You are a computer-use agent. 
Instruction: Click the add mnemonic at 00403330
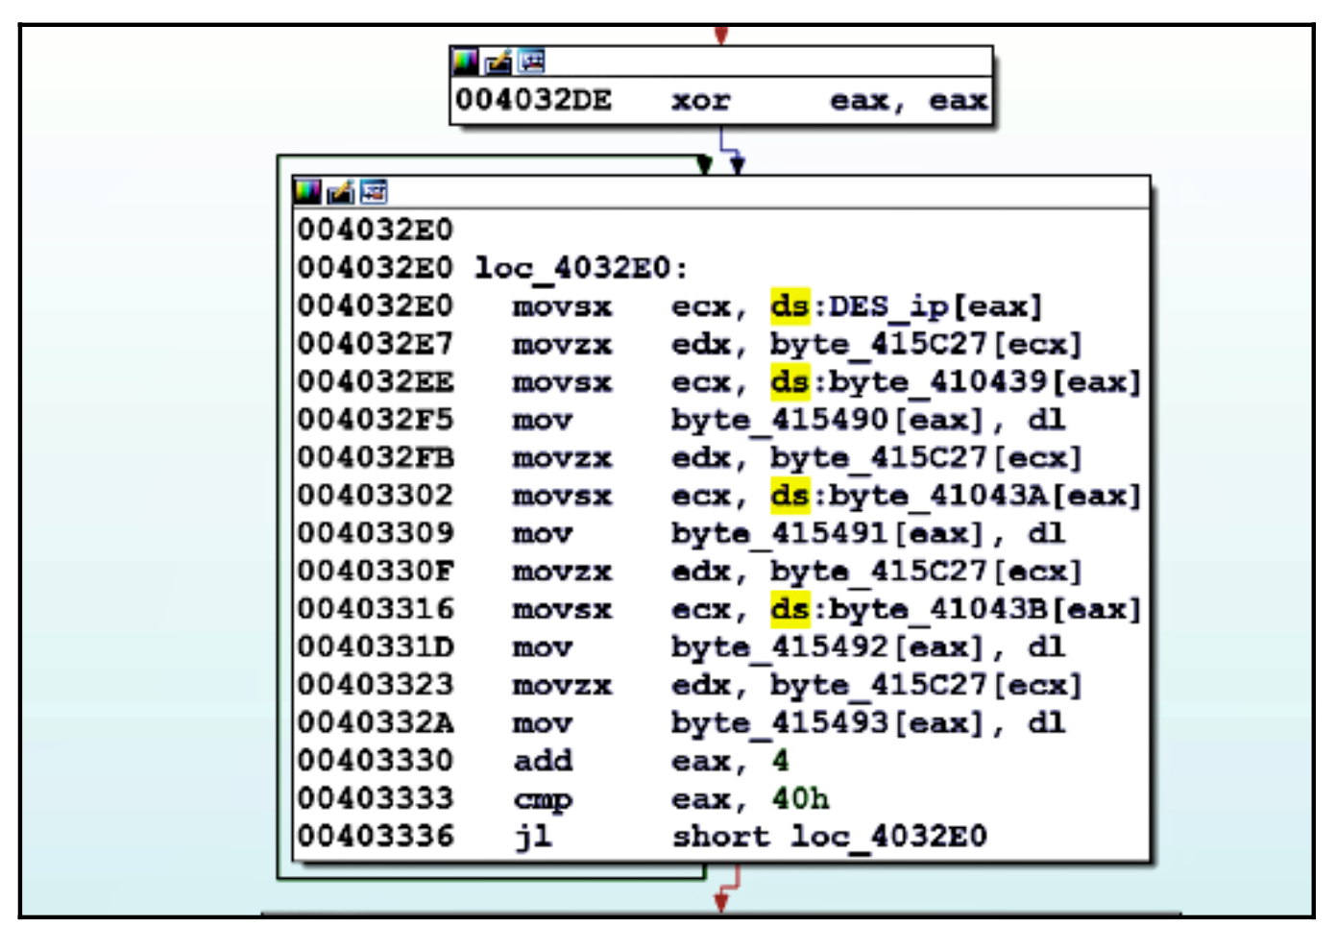point(543,761)
